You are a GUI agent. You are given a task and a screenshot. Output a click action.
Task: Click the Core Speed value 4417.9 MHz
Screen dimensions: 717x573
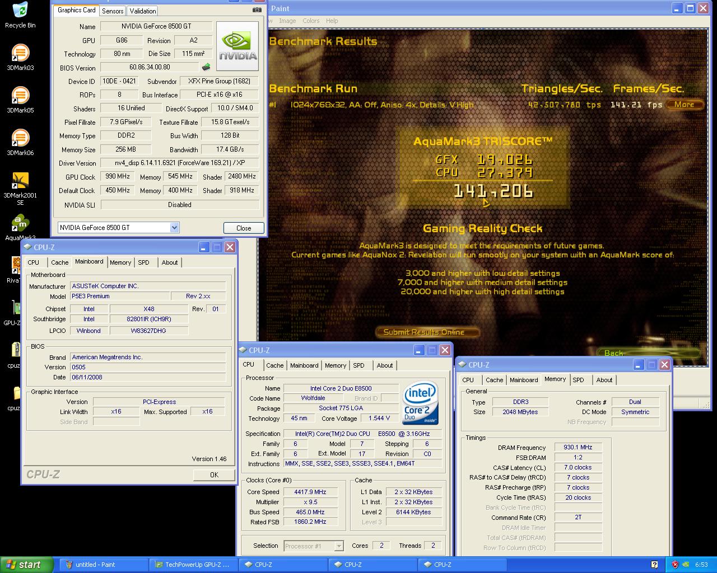click(x=310, y=492)
